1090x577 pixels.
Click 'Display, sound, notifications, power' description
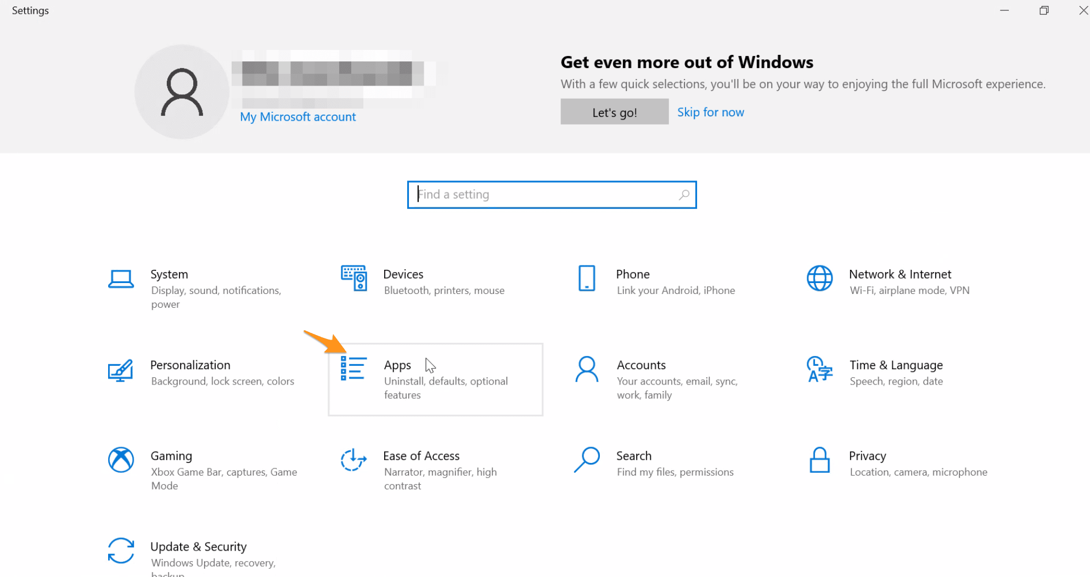(x=216, y=297)
